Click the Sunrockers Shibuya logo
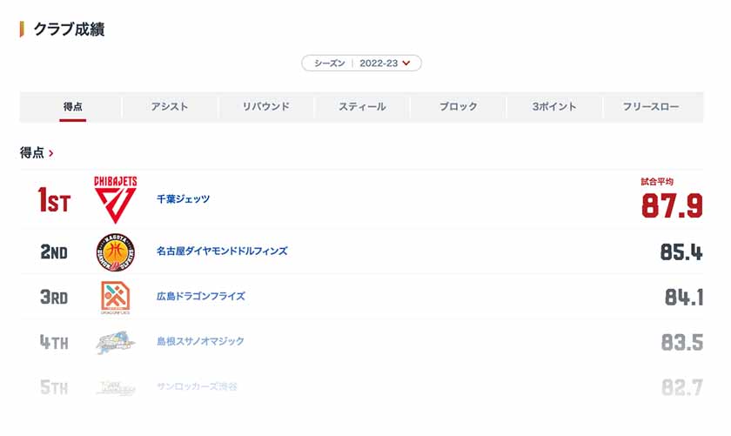Viewport: 731px width, 436px height. click(115, 387)
